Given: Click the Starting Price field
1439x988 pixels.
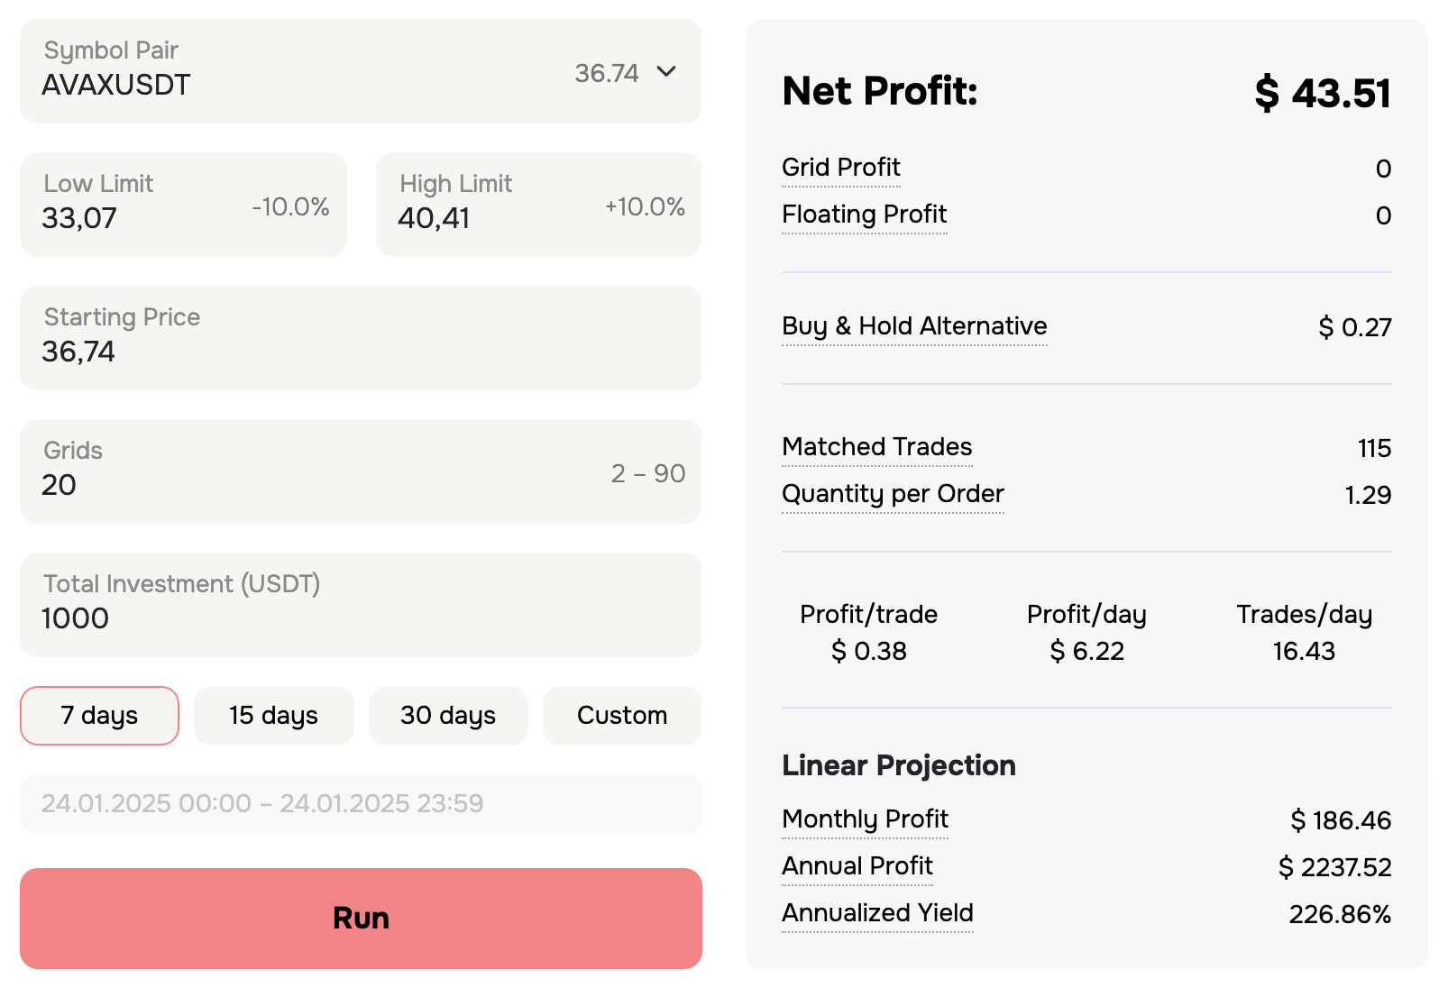Looking at the screenshot, I should 361,339.
